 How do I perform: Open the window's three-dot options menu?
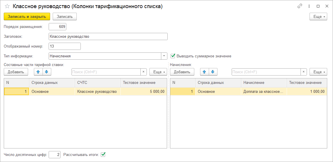tap(309, 6)
